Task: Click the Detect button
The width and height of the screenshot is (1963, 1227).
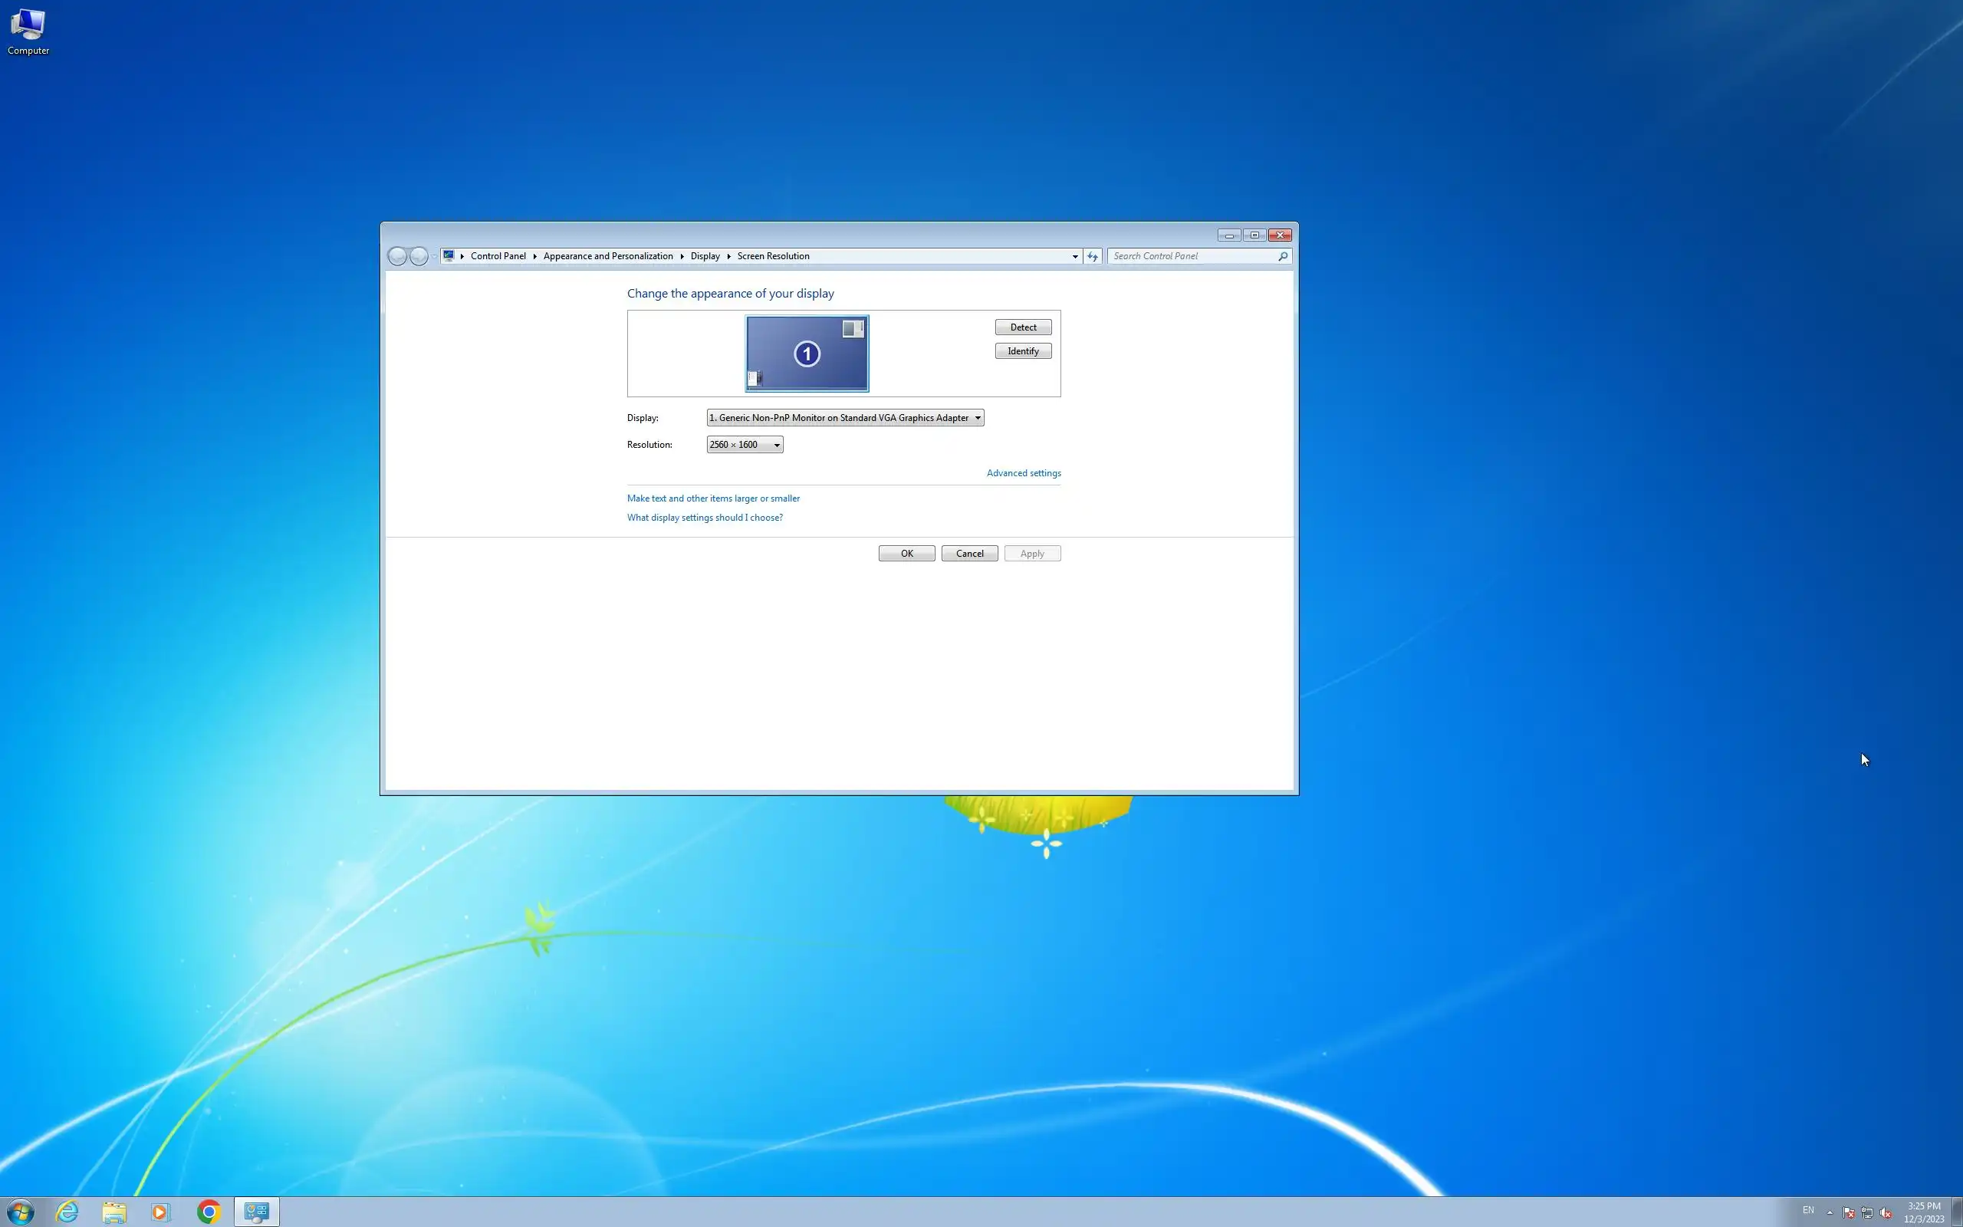Action: pos(1022,327)
